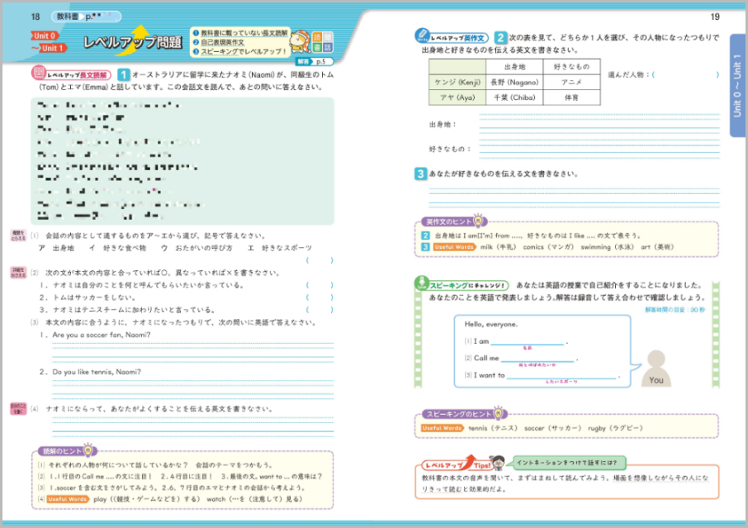Click the イントネーションをつけて話すには？ speech bubble
The width and height of the screenshot is (748, 528).
coord(567,462)
